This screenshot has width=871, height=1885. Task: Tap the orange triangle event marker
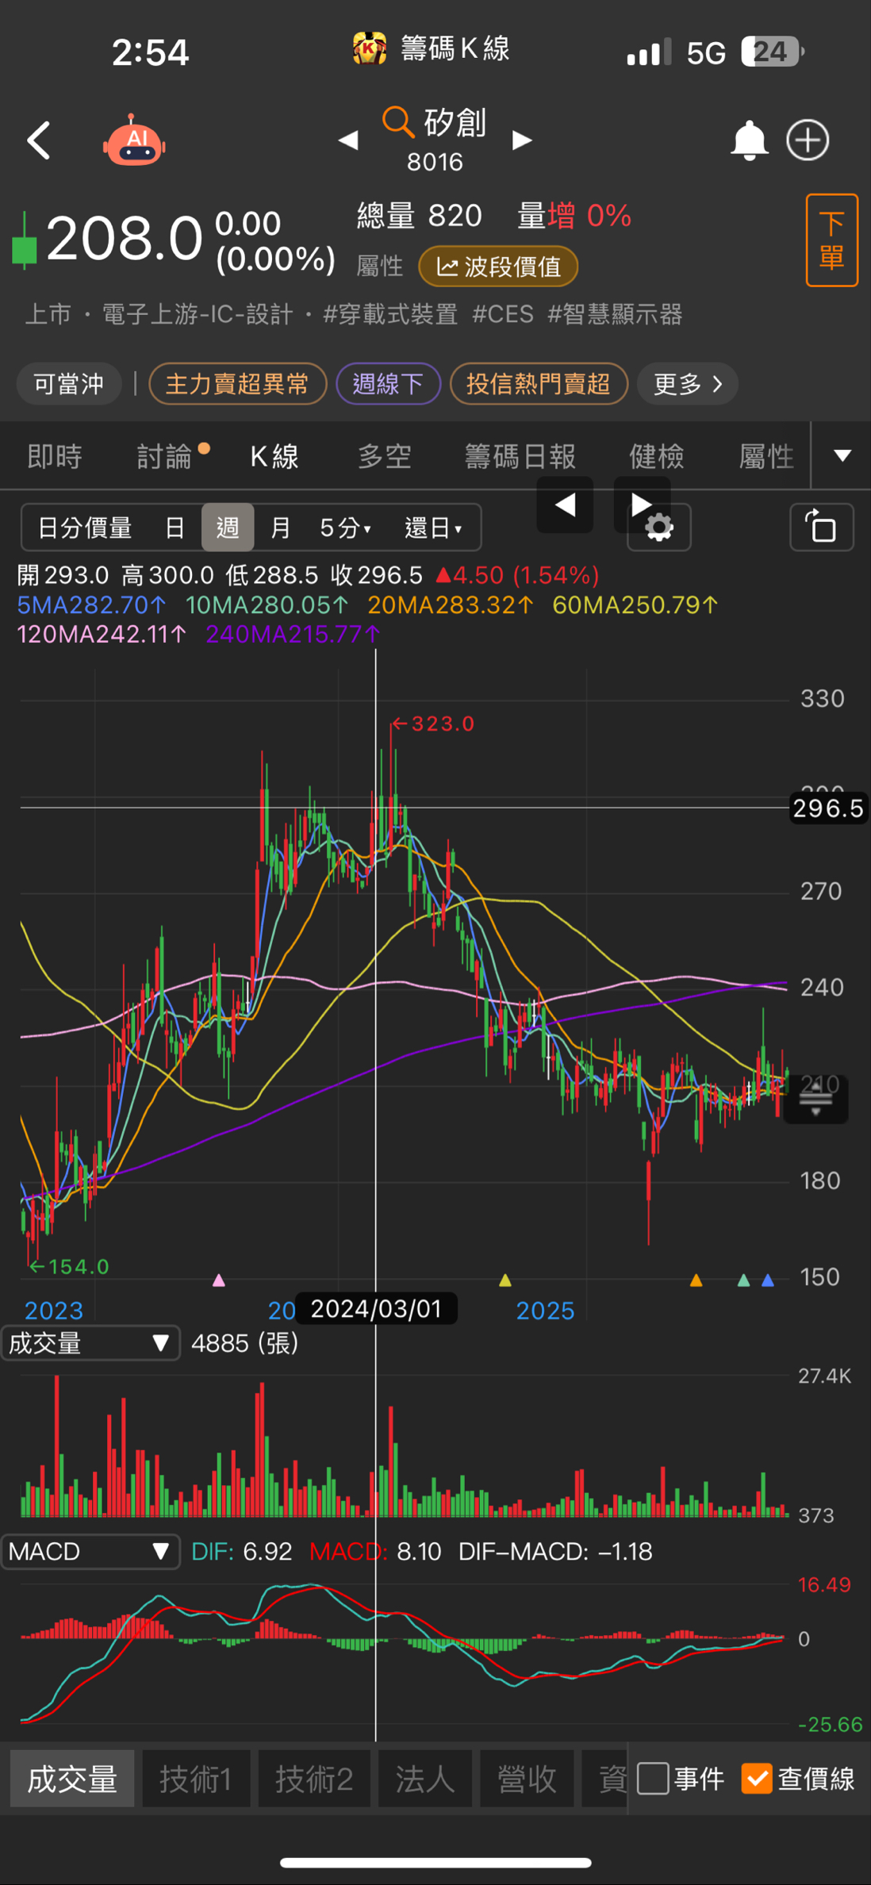pyautogui.click(x=696, y=1280)
